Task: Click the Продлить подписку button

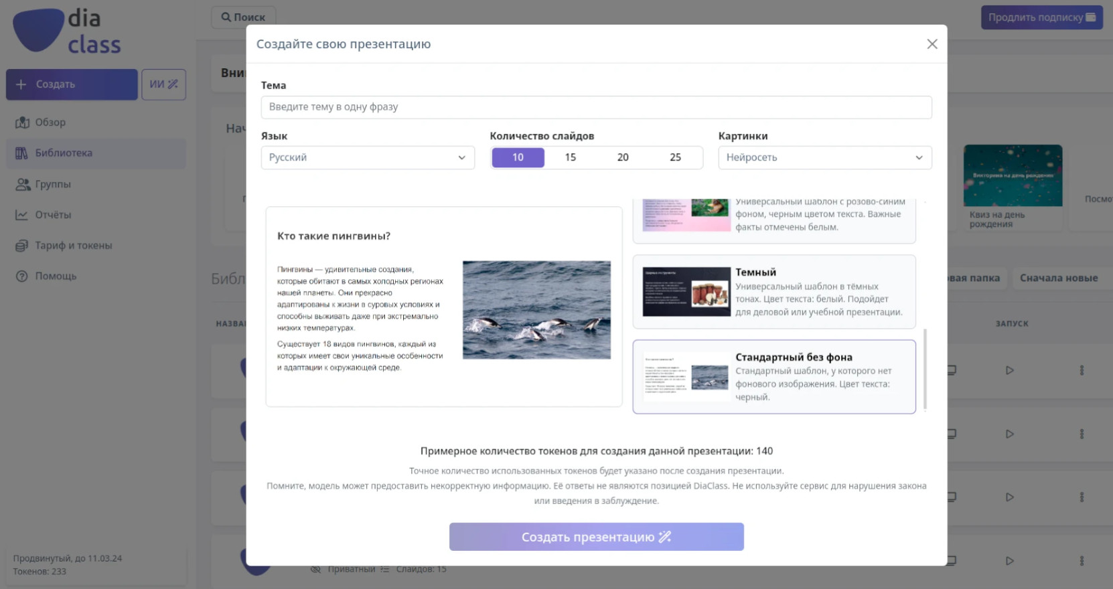Action: [x=1041, y=17]
